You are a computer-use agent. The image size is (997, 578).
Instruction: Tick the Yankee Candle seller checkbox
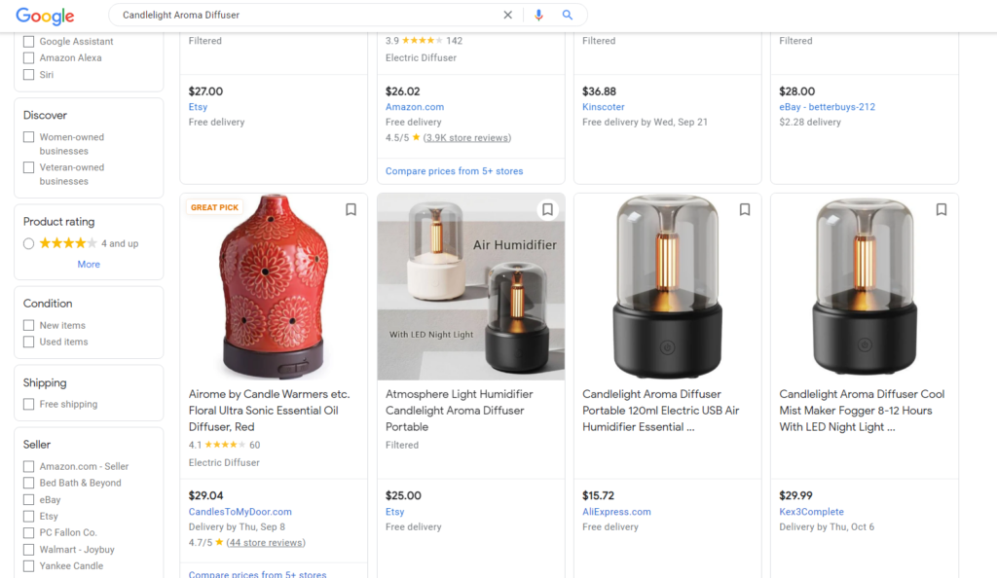(x=28, y=566)
